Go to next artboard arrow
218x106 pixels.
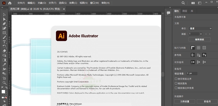(x=210, y=34)
